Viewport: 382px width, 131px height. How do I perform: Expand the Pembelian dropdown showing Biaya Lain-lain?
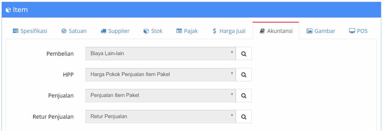161,54
